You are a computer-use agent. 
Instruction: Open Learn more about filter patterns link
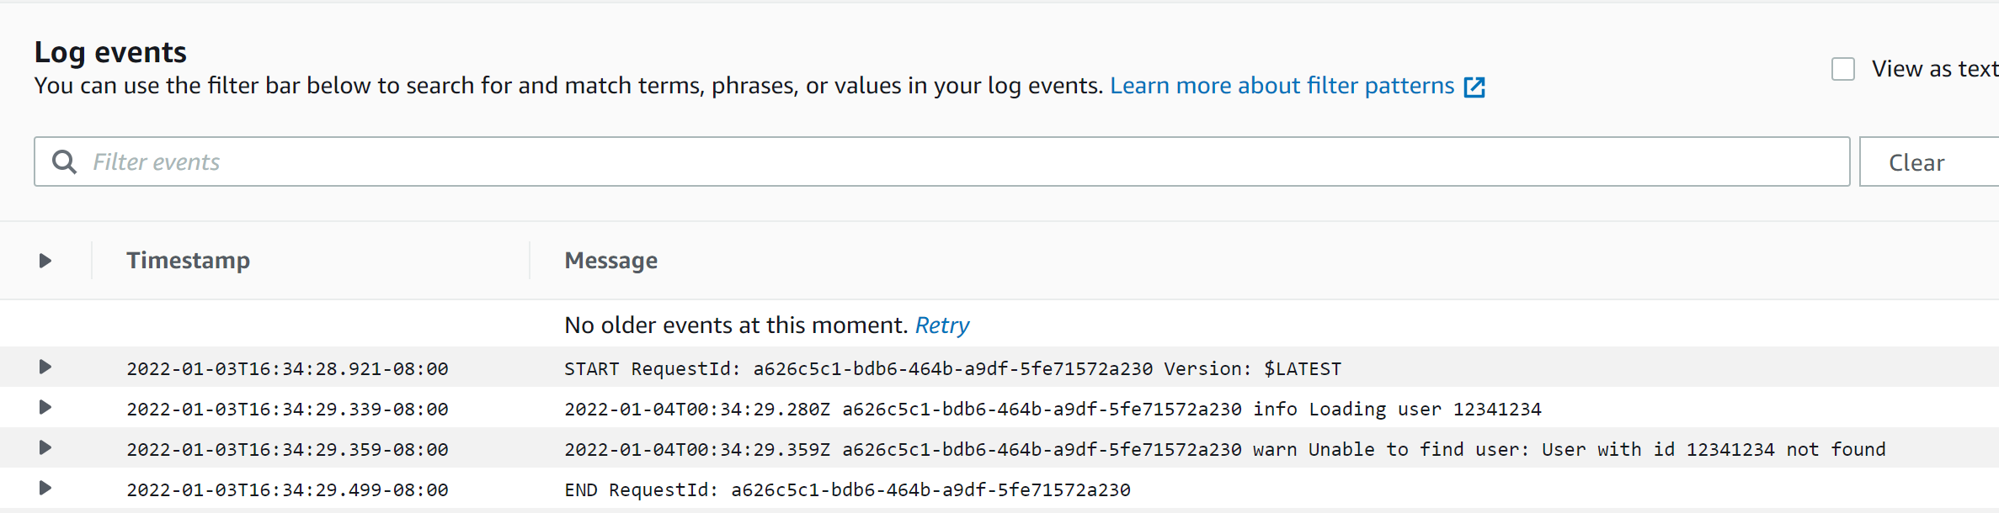[x=1282, y=86]
